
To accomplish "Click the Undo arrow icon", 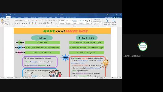I will [x=6, y=15].
